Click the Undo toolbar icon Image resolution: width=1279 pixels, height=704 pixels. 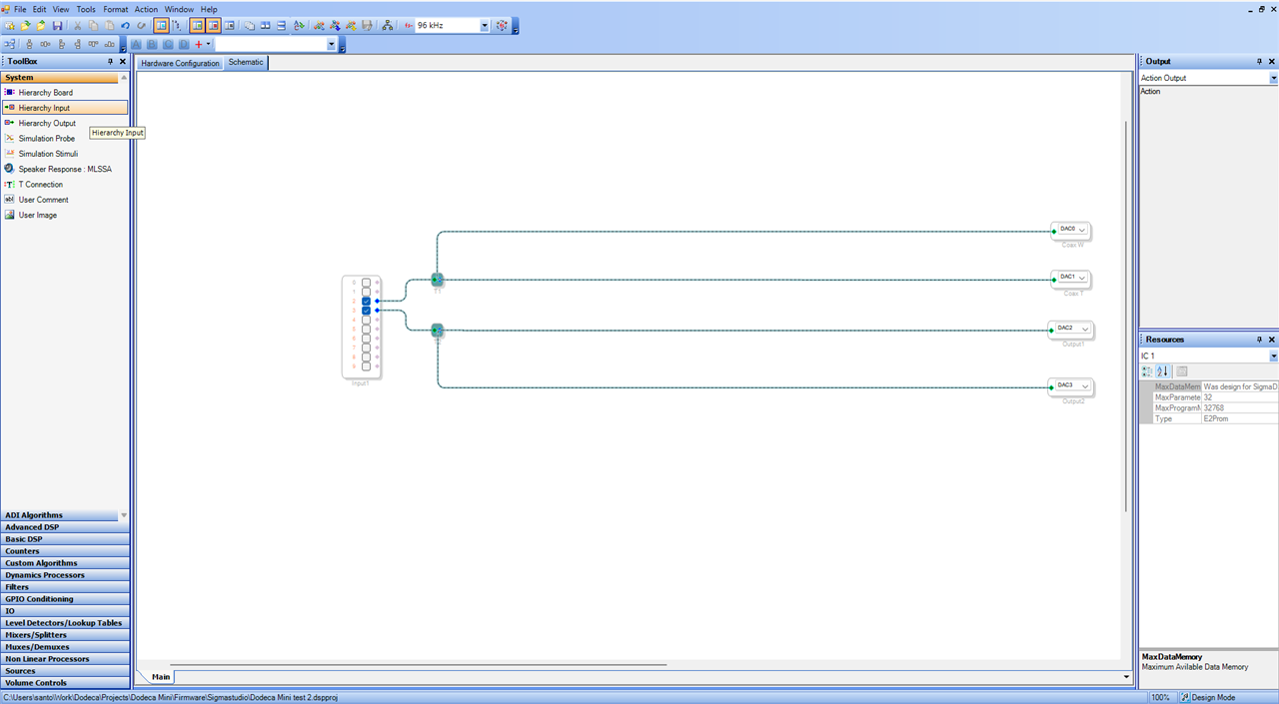click(125, 25)
